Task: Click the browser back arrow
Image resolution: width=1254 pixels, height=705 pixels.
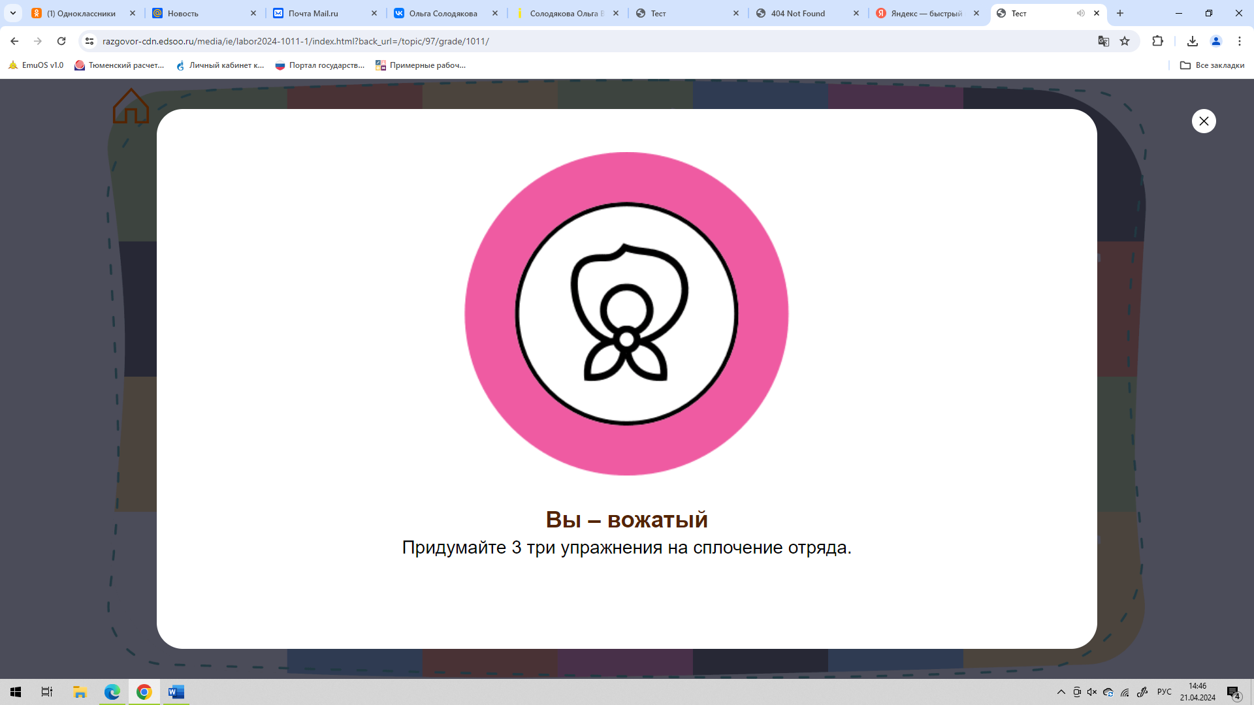Action: tap(14, 41)
